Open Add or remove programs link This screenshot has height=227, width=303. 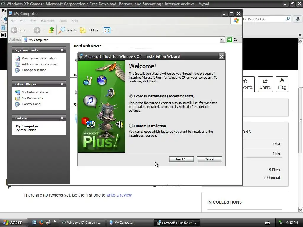pos(39,64)
